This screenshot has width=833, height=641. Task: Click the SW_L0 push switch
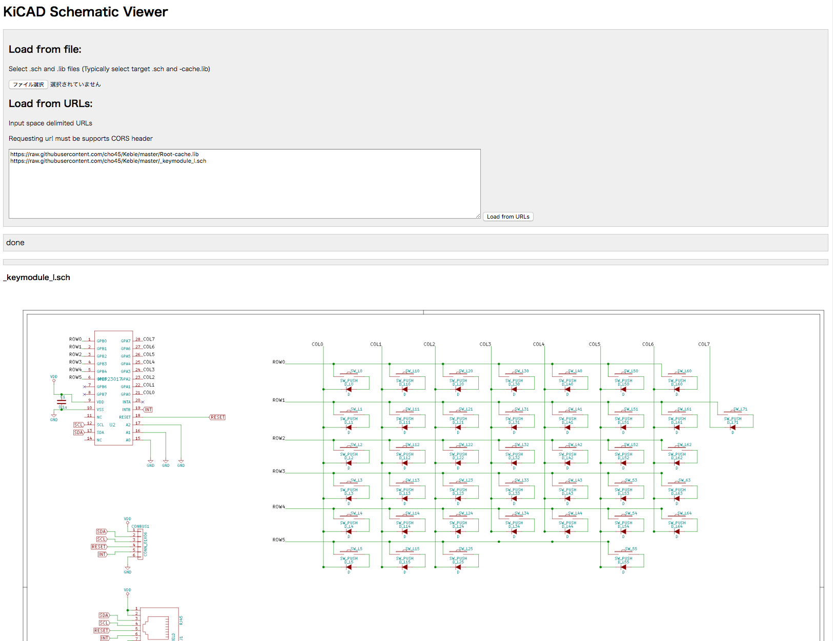(349, 373)
